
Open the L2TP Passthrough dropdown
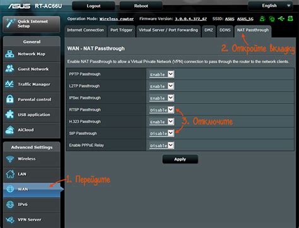coord(161,86)
